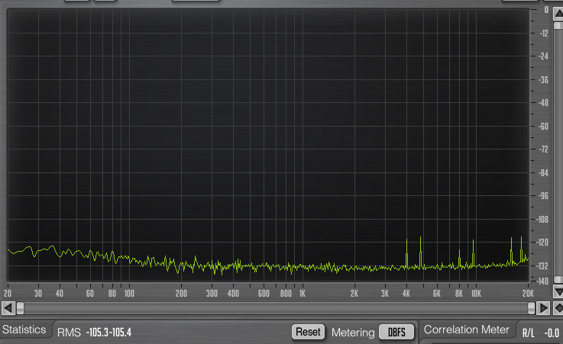The height and width of the screenshot is (344, 563).
Task: Click the 200 frequency axis label
Action: [181, 294]
